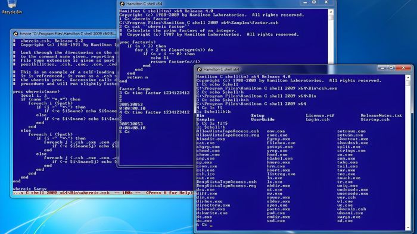Click scroll-down arrow in the cat.exe listing window
The height and width of the screenshot is (234, 417).
point(408,227)
